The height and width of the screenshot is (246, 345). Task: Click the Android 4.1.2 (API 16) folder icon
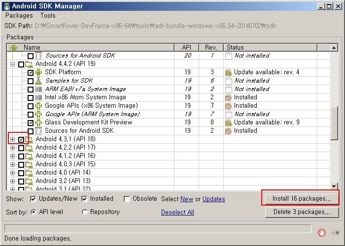click(29, 156)
